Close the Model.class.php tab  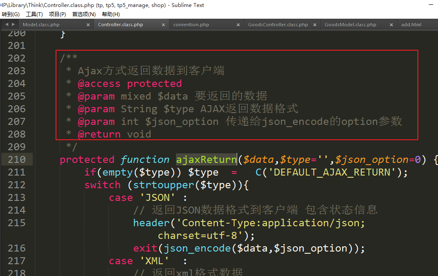tap(88, 25)
